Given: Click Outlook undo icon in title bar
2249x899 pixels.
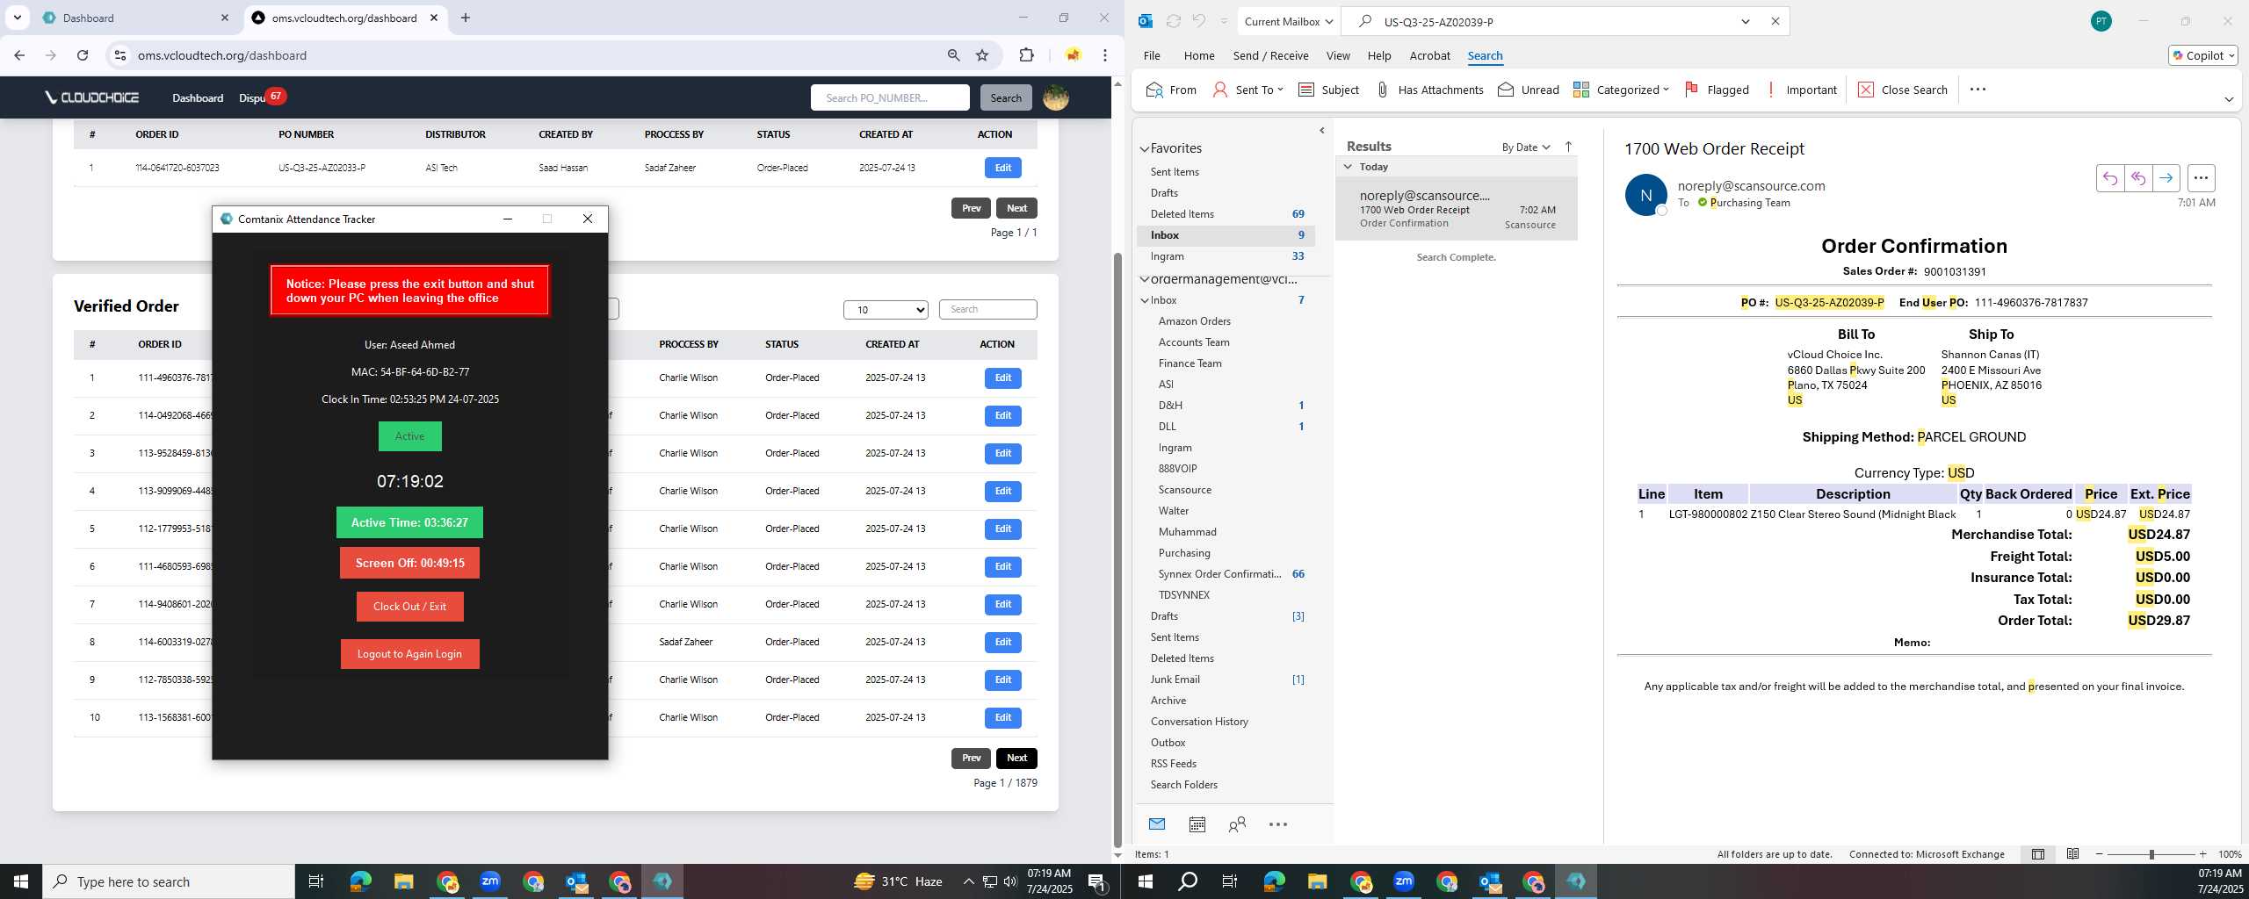Looking at the screenshot, I should point(1198,21).
